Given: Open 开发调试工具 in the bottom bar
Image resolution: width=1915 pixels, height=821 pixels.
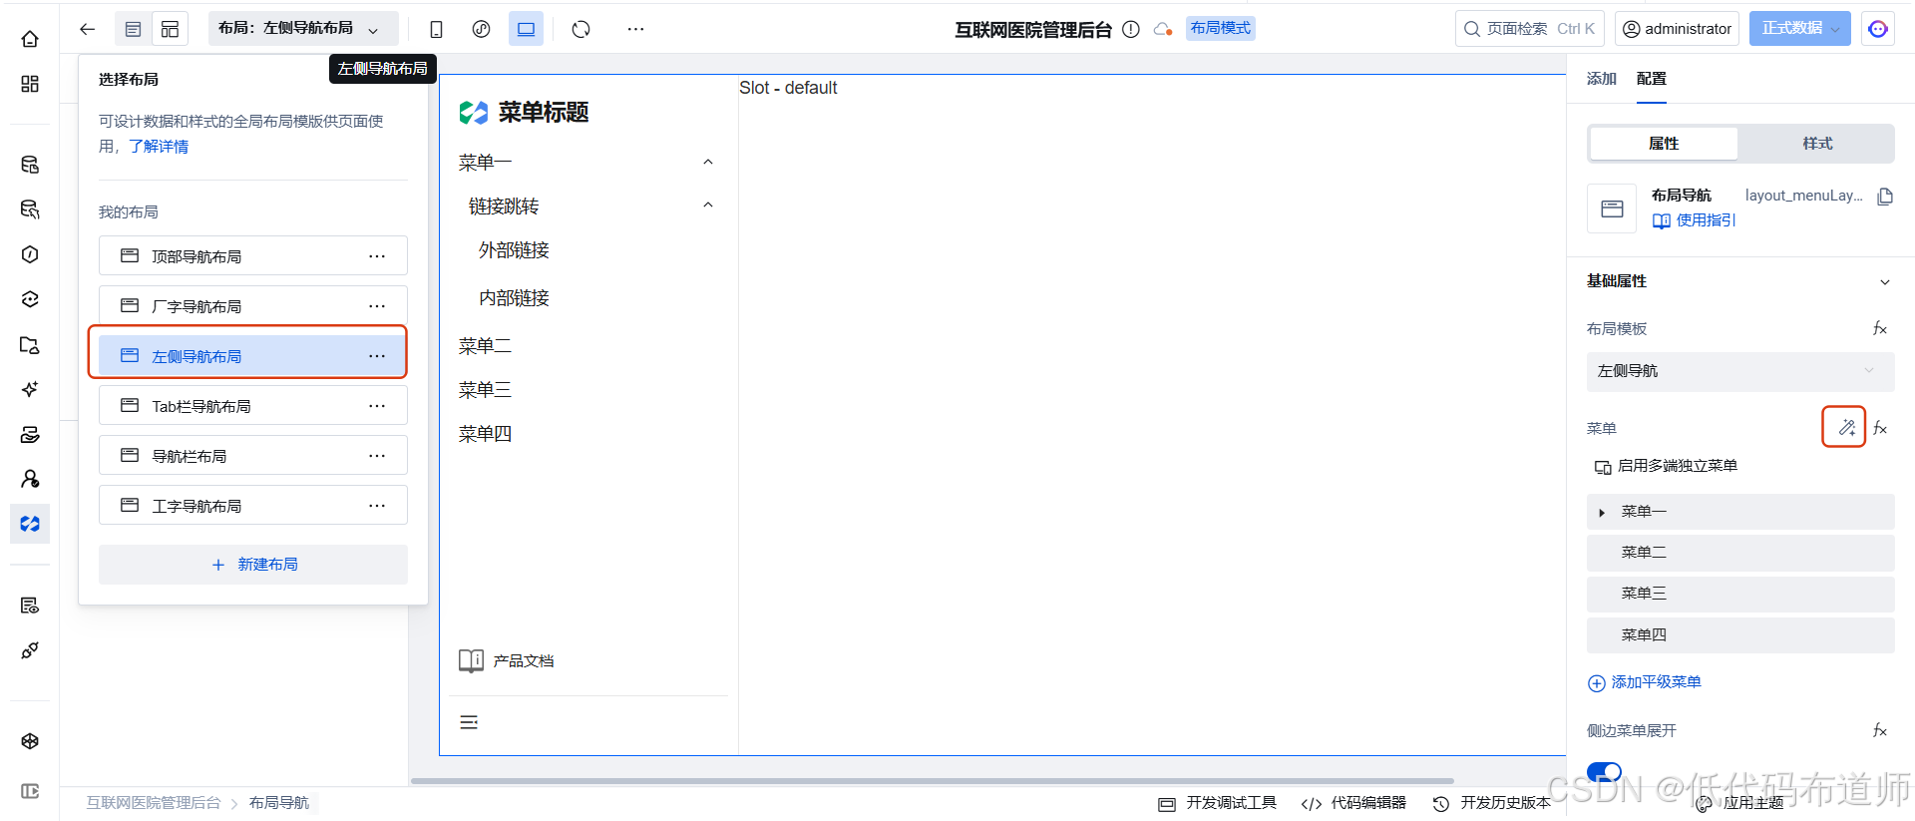Looking at the screenshot, I should click(x=1218, y=803).
